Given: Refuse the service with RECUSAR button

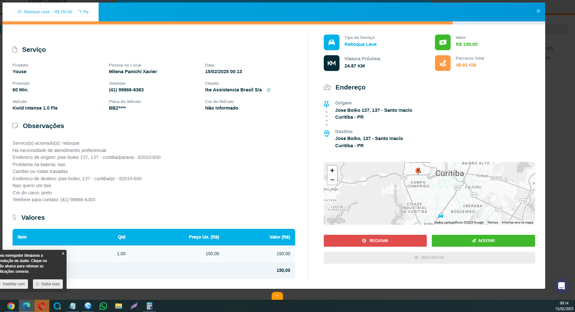Looking at the screenshot, I should 375,241.
